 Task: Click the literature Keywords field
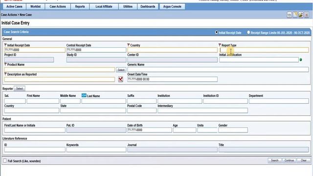pos(96,150)
